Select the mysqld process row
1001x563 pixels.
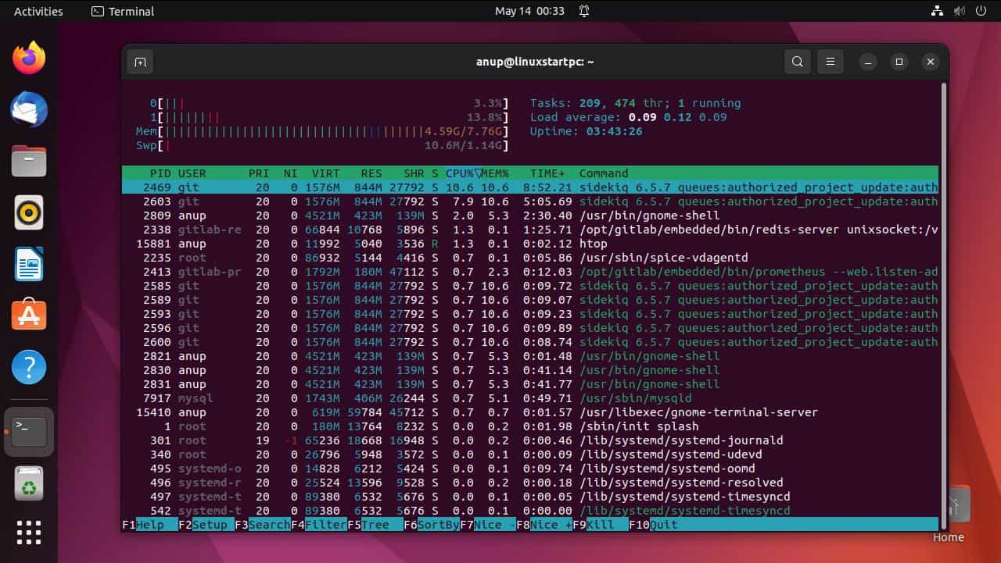pos(530,398)
